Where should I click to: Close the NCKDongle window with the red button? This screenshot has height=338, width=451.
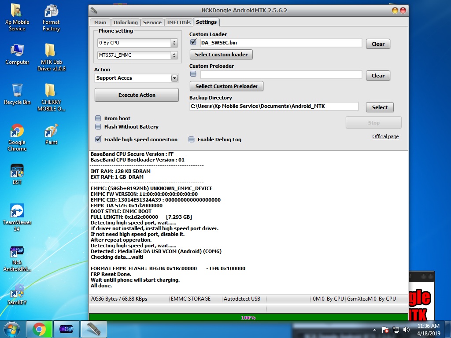(x=403, y=11)
